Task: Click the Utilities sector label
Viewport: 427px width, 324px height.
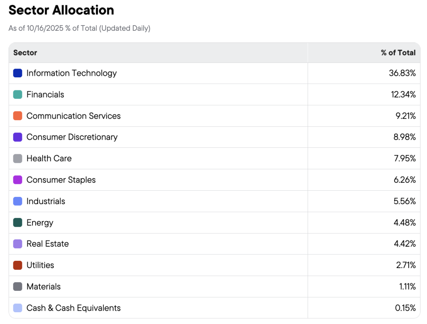Action: coord(40,265)
